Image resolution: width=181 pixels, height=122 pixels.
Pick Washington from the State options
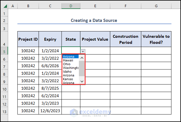[71, 68]
